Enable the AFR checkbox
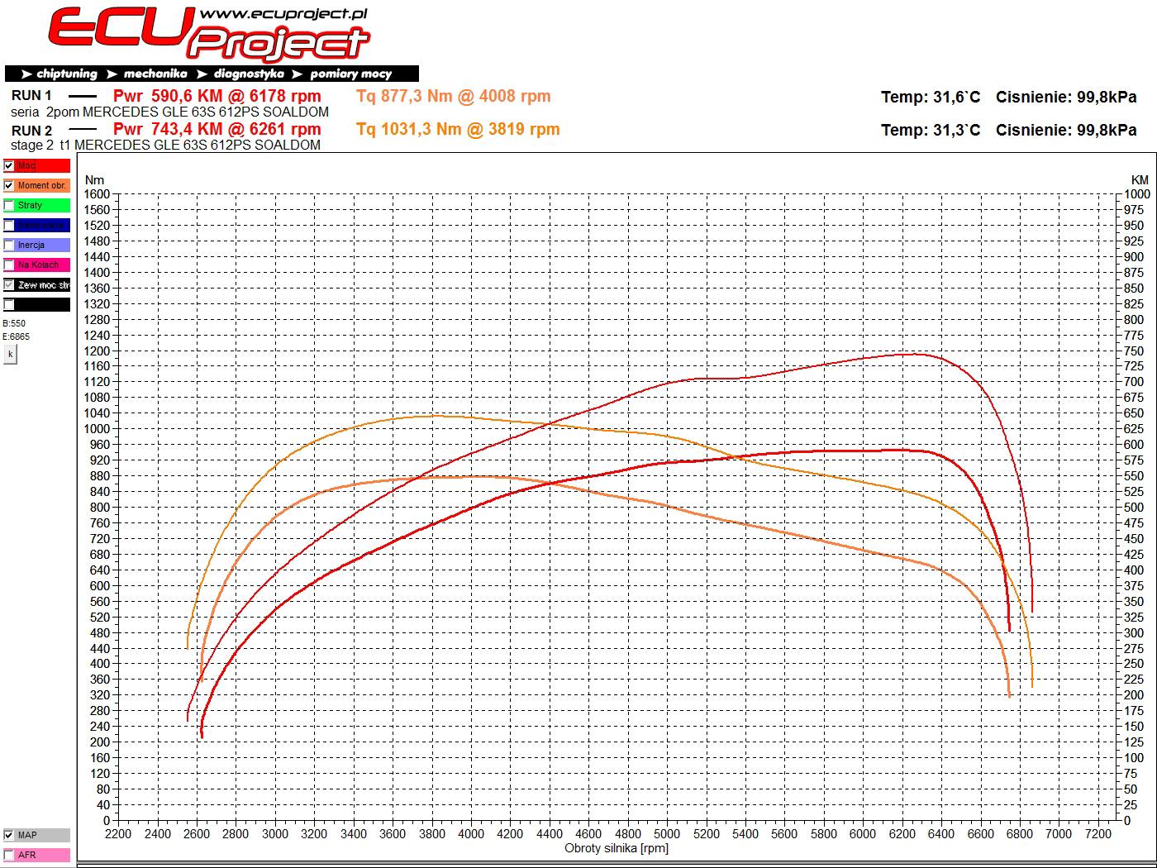This screenshot has height=868, width=1157. (x=9, y=855)
